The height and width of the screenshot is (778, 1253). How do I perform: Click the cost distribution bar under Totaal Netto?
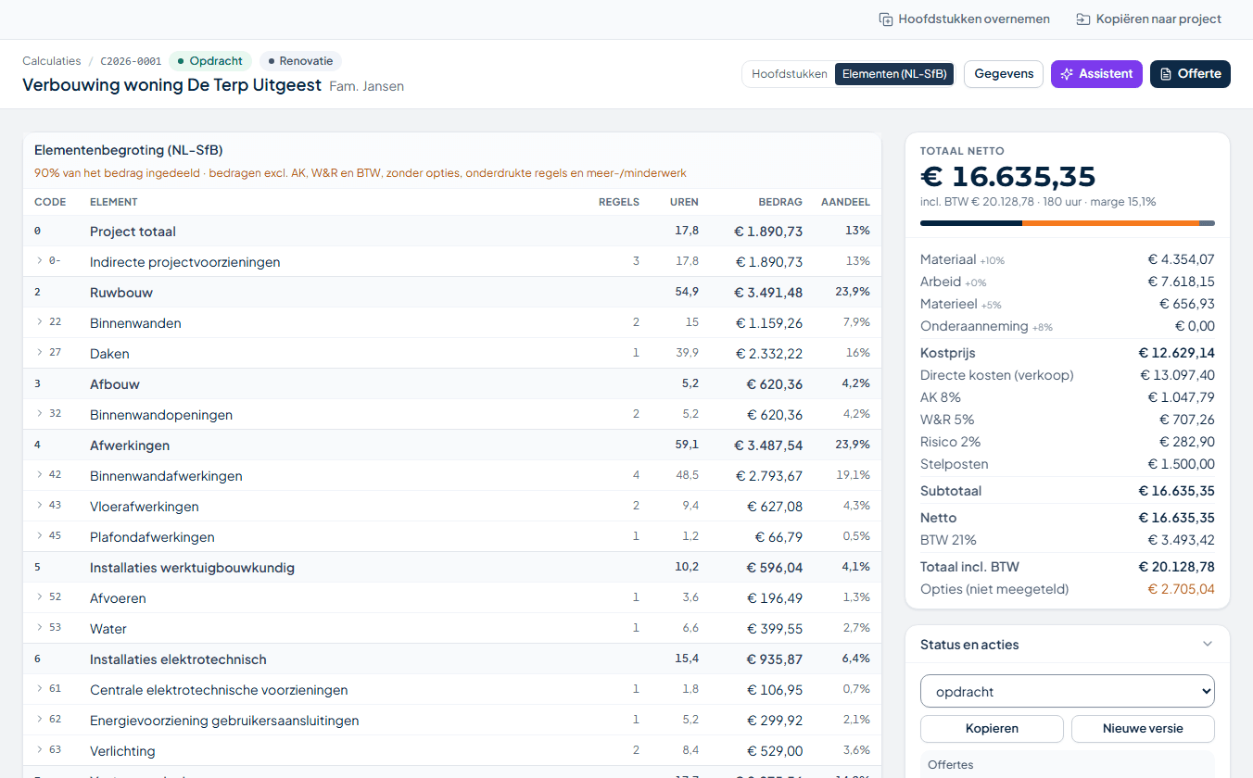[1068, 223]
